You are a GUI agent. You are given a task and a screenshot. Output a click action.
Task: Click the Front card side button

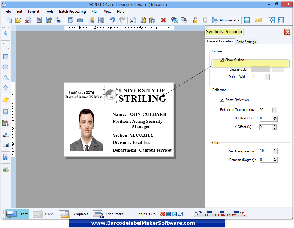click(x=17, y=214)
